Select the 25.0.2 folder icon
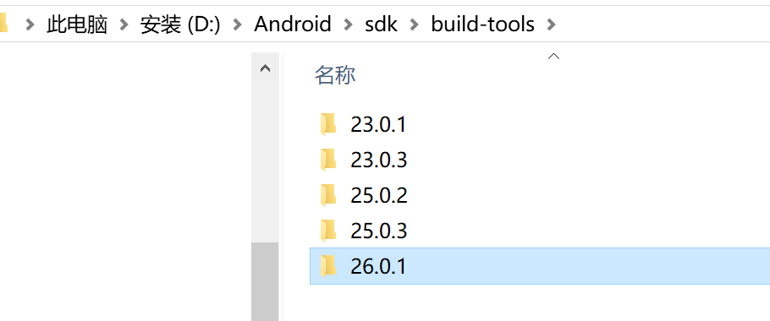Screen dimensions: 770x321 pyautogui.click(x=328, y=195)
